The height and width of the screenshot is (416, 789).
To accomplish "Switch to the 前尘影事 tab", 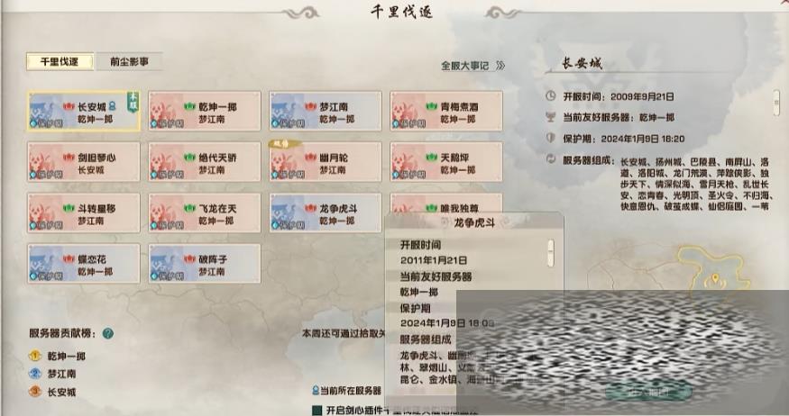I will tap(129, 62).
